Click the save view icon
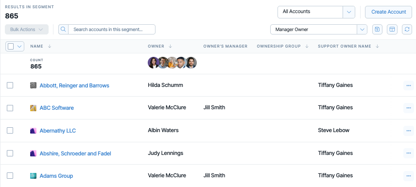 (377, 30)
